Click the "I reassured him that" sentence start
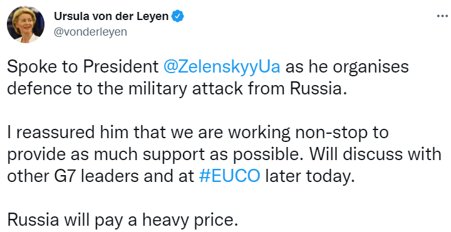Viewport: 451px width, 232px height. [87, 133]
